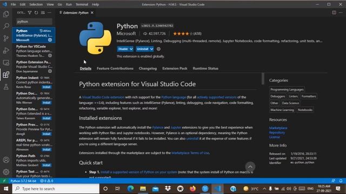Open the Help menu
The height and width of the screenshot is (194, 346).
click(x=95, y=4)
